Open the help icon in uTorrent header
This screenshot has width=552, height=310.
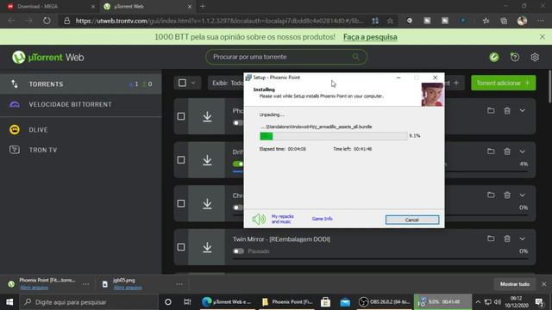click(515, 57)
